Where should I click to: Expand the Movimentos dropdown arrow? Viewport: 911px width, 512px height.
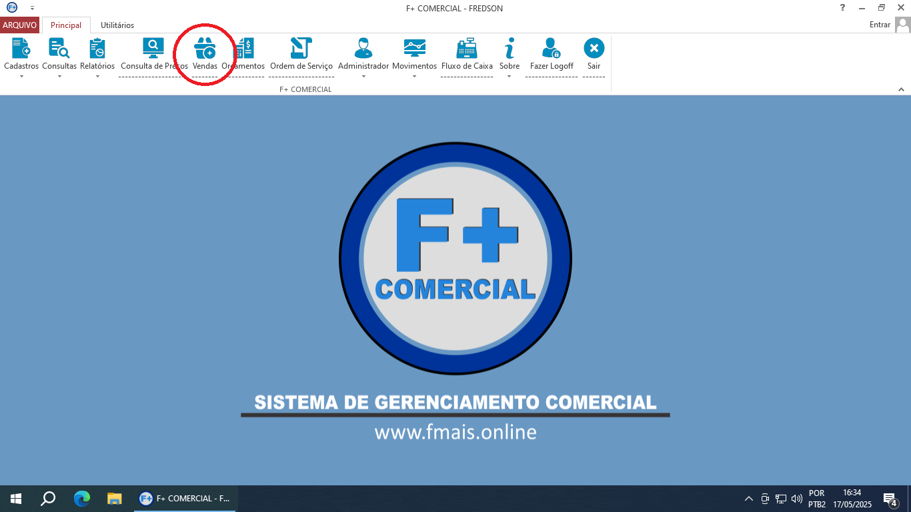[x=414, y=77]
